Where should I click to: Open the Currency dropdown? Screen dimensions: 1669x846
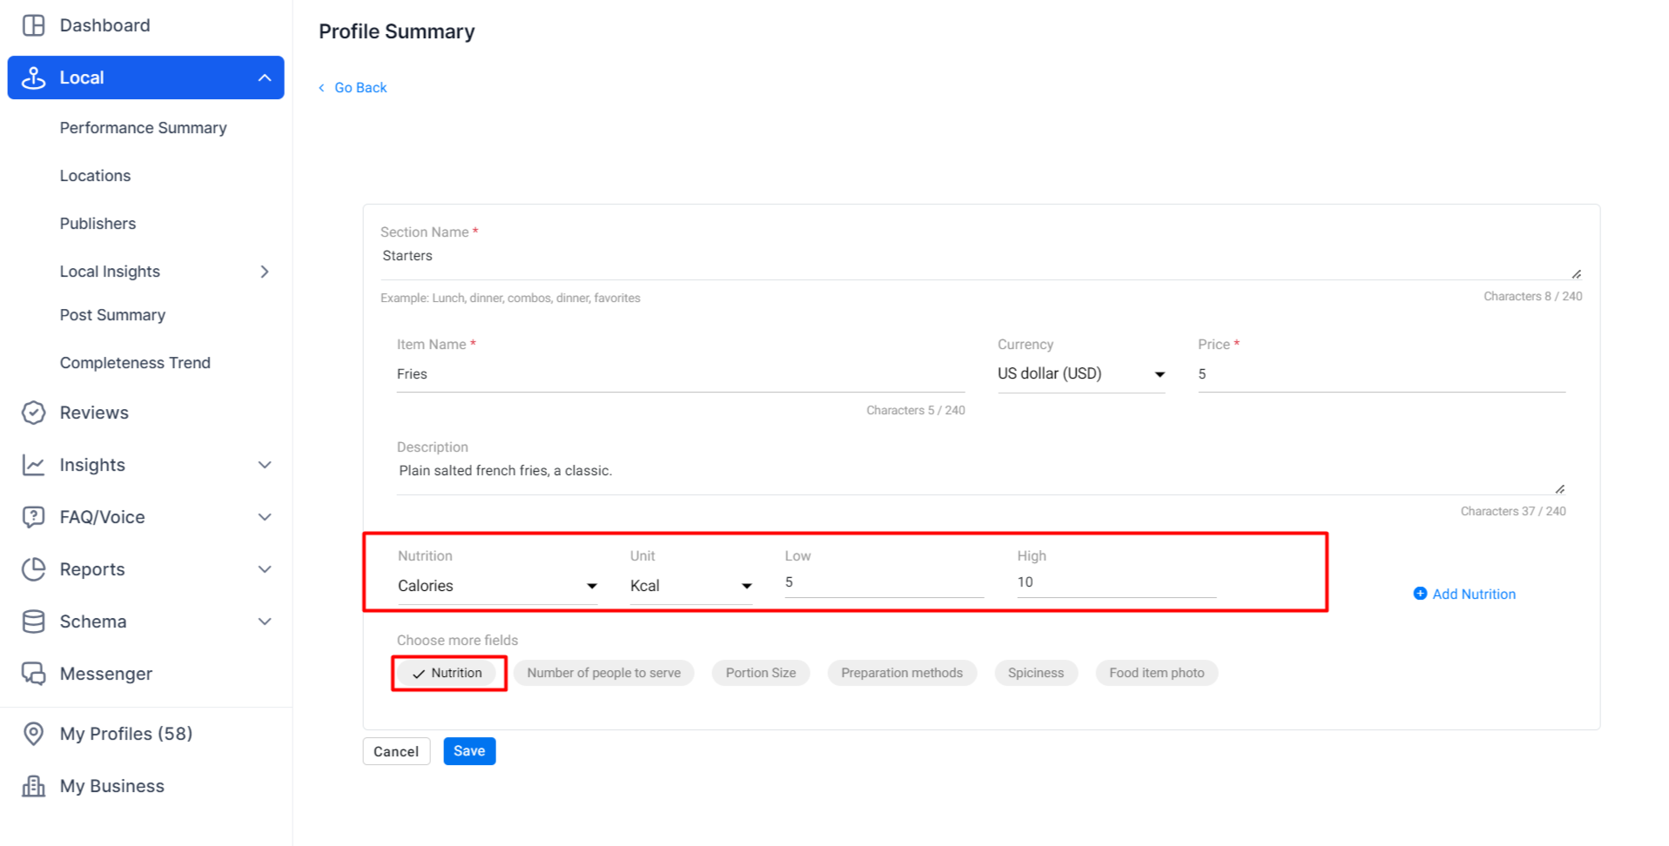click(x=1081, y=374)
